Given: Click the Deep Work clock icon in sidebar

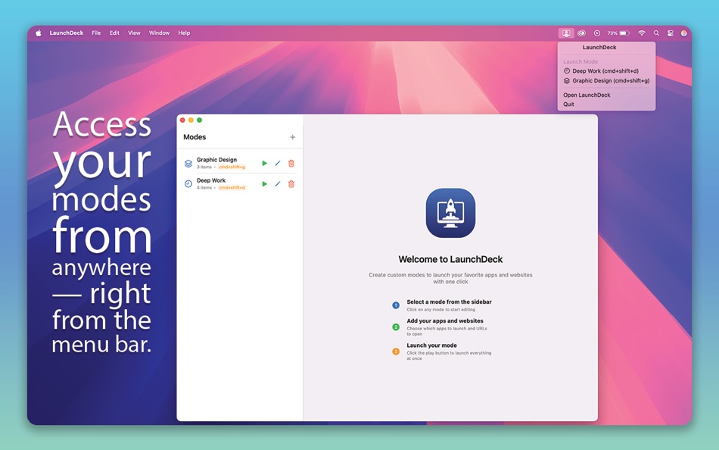Looking at the screenshot, I should pos(188,184).
